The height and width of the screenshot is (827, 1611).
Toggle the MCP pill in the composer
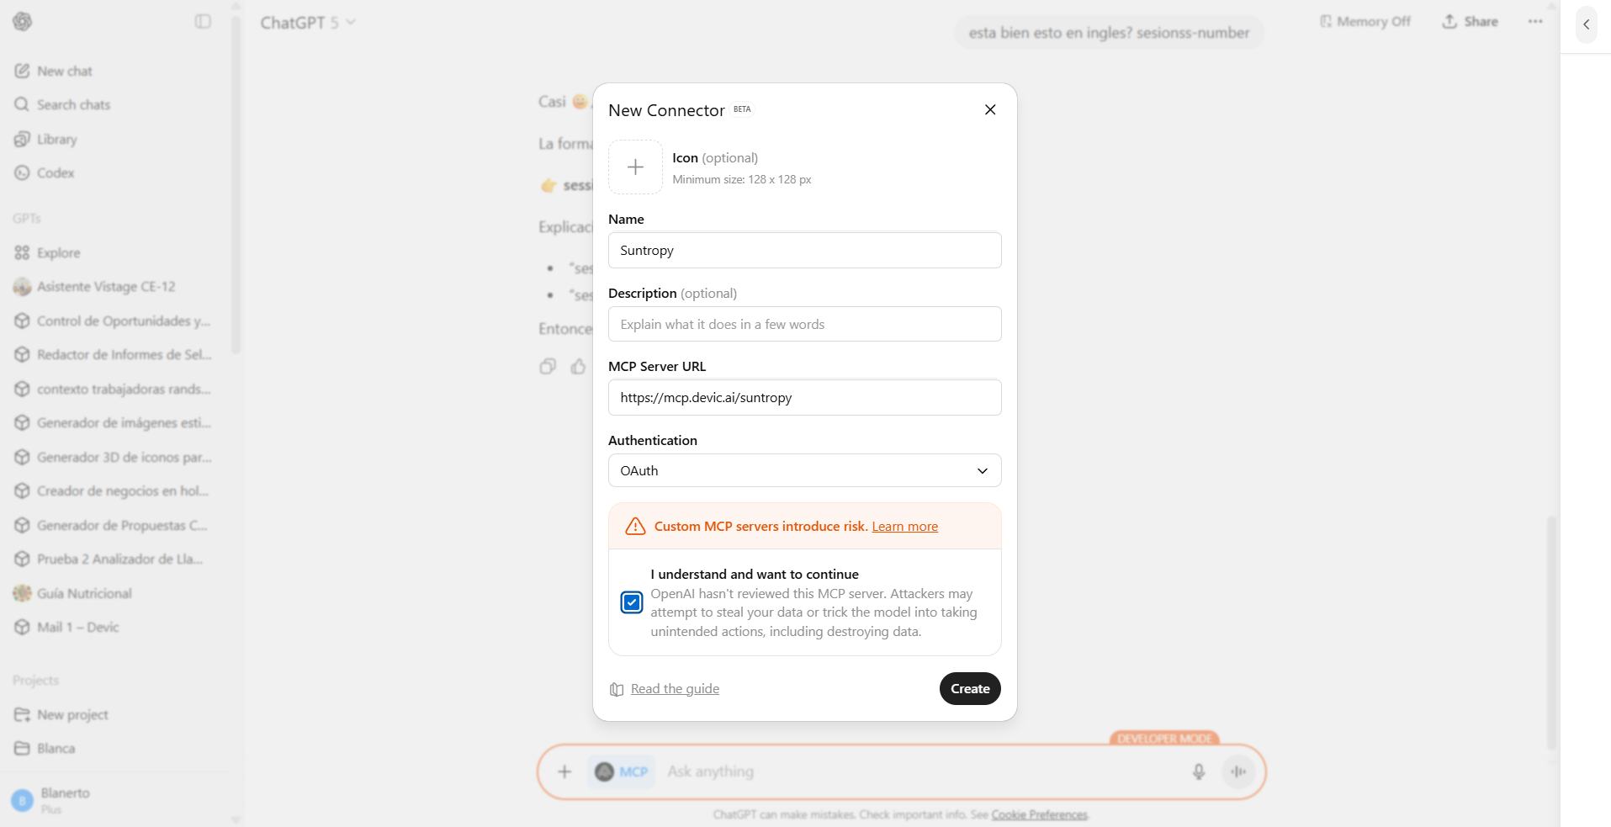(621, 771)
